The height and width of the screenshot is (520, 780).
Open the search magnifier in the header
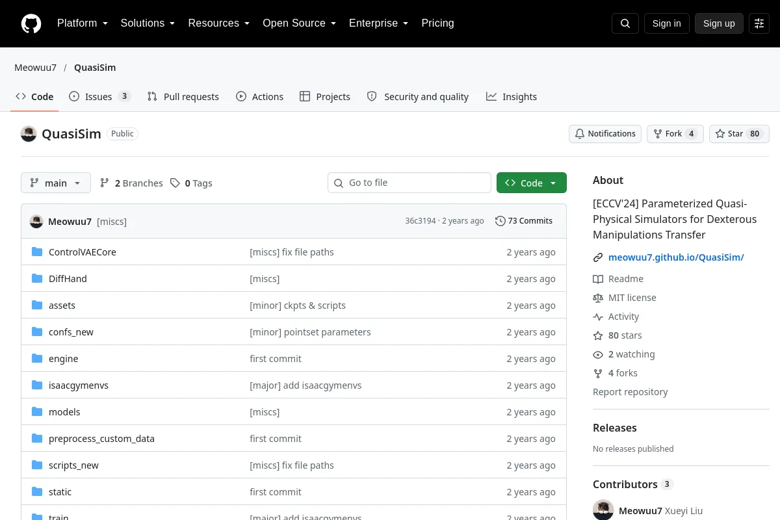(x=625, y=23)
